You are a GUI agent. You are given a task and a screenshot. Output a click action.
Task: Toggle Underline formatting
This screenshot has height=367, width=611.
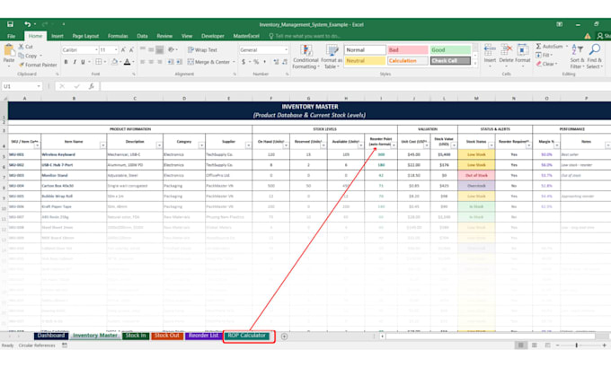click(83, 62)
